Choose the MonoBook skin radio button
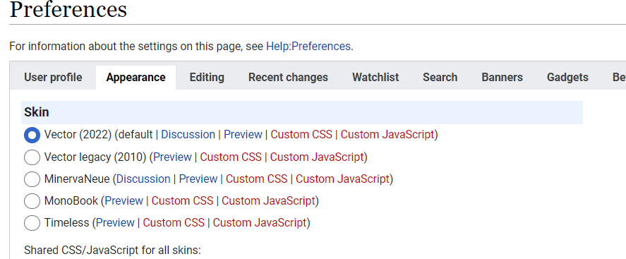The image size is (626, 259). coord(32,200)
